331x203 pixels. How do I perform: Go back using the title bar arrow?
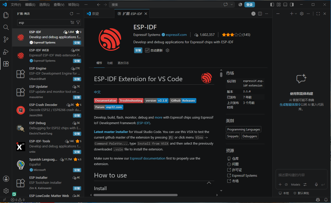point(99,5)
